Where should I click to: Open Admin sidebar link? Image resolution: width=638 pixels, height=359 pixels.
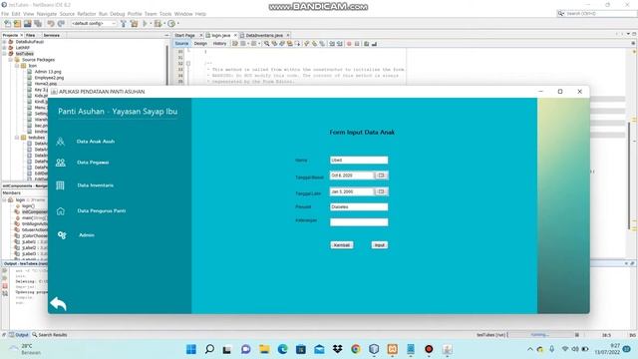tap(87, 235)
